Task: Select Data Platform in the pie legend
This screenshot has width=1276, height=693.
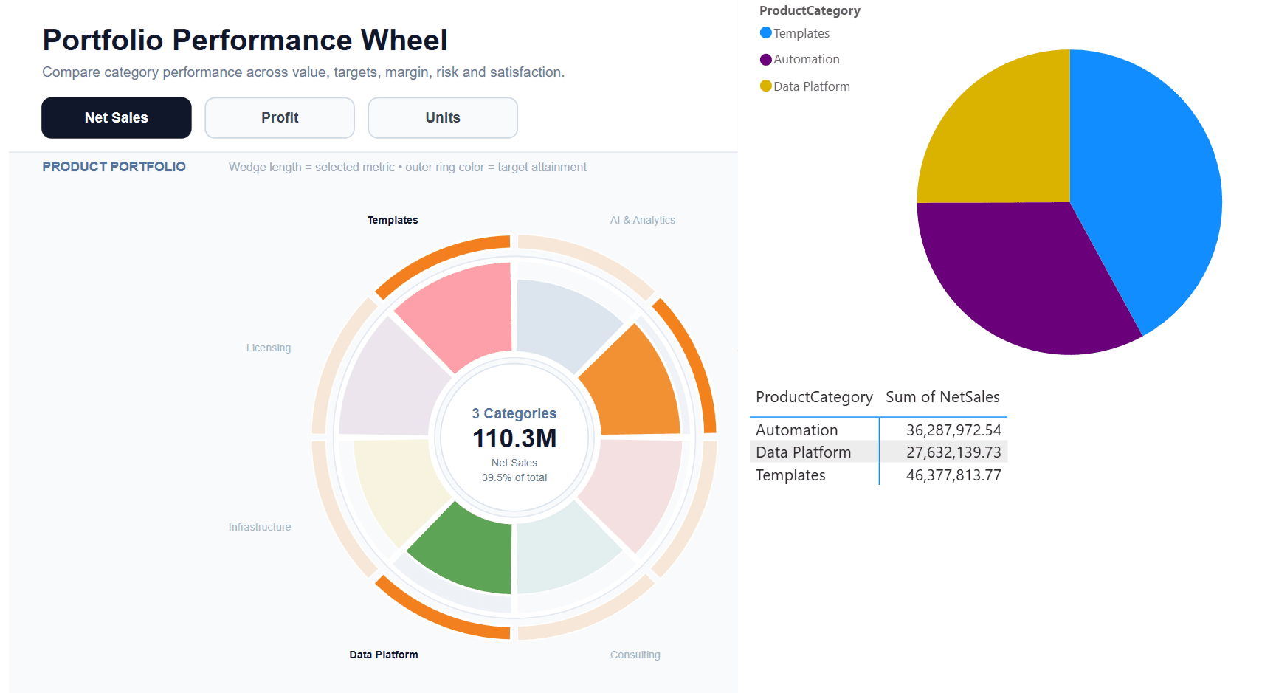Action: (x=812, y=86)
